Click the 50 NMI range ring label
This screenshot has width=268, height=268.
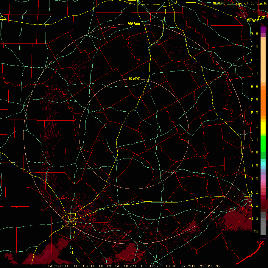tap(134, 79)
